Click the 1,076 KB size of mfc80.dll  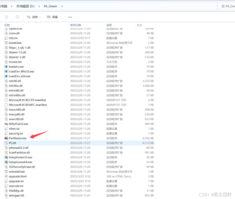[148, 81]
